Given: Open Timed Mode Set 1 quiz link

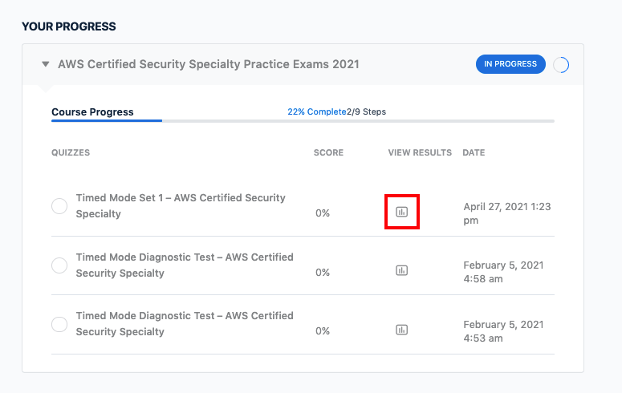Looking at the screenshot, I should 181,205.
